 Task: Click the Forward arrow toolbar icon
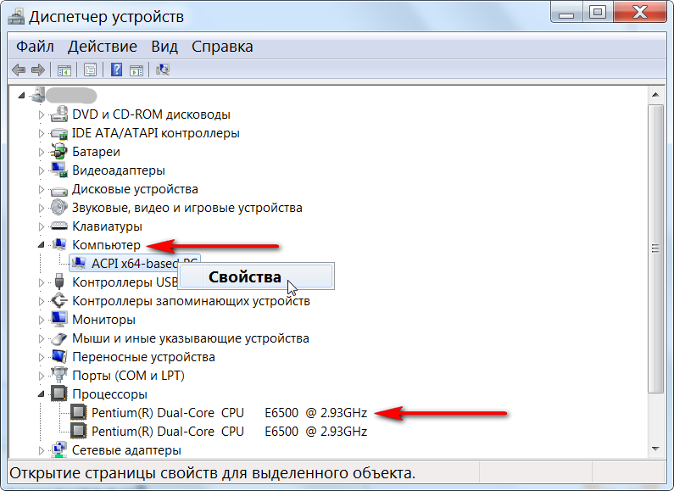pyautogui.click(x=38, y=70)
